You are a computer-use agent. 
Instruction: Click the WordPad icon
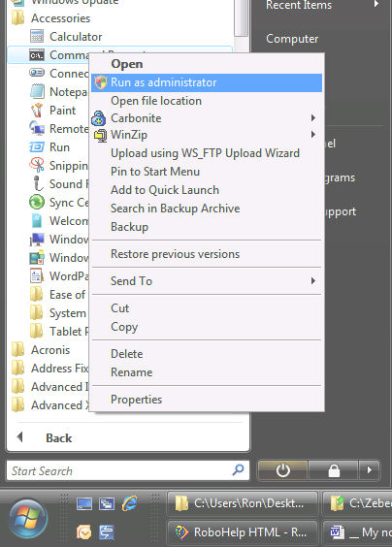click(37, 275)
